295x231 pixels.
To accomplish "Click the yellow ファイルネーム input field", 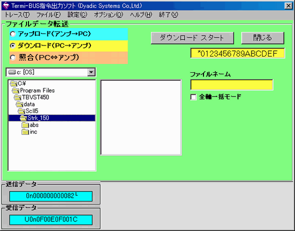I will click(231, 85).
